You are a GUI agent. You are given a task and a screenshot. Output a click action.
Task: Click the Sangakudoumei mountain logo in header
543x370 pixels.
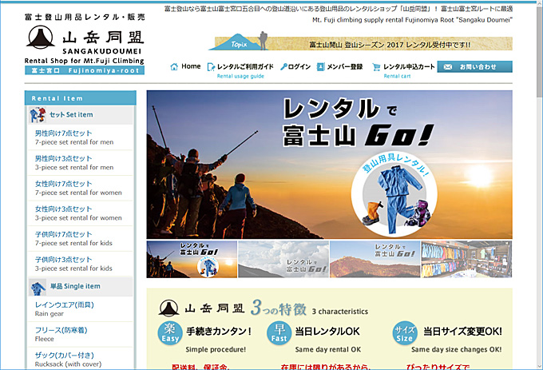point(41,37)
